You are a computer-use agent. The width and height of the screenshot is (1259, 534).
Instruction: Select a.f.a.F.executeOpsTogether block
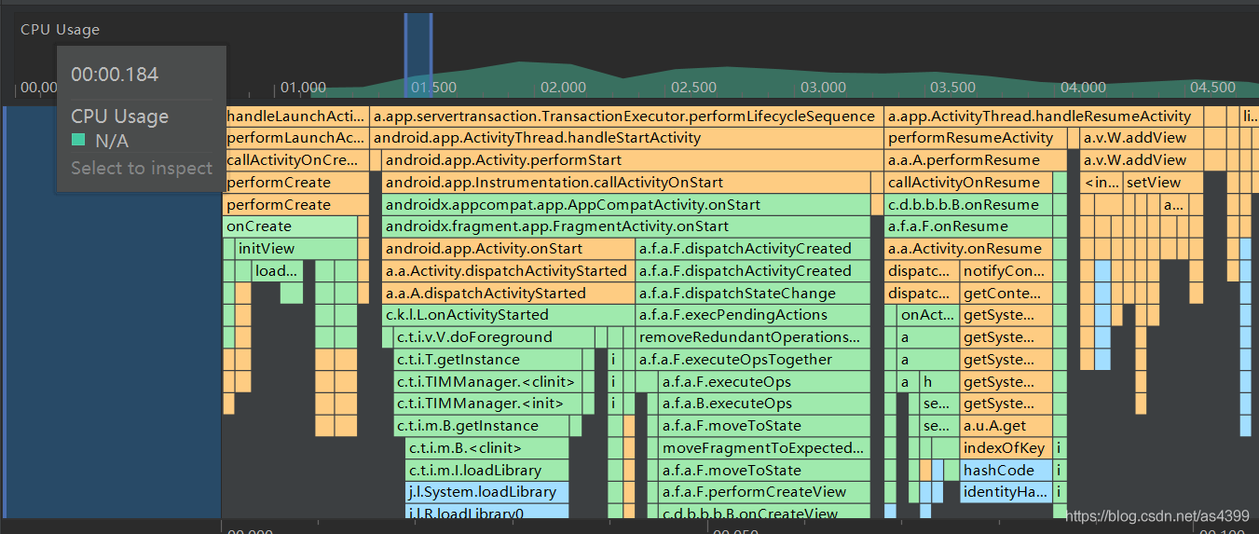pos(753,360)
